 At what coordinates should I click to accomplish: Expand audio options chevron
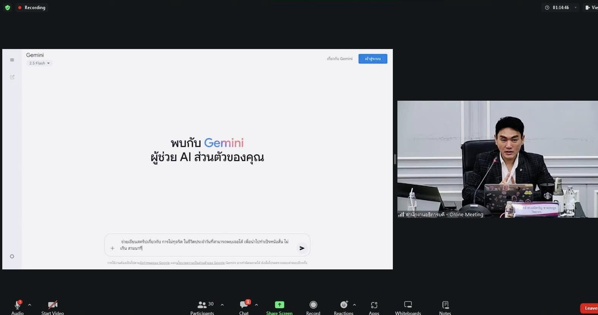(x=30, y=305)
